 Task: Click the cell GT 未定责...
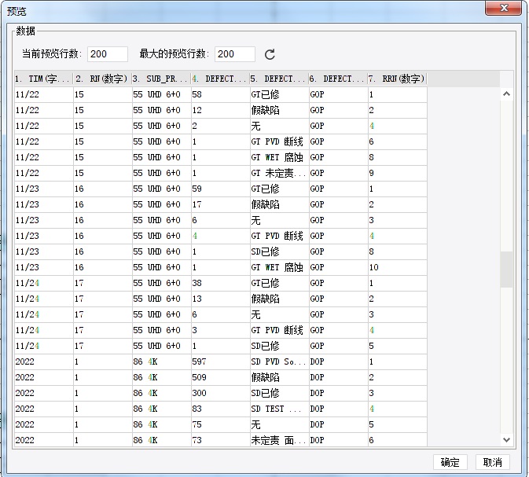click(279, 173)
